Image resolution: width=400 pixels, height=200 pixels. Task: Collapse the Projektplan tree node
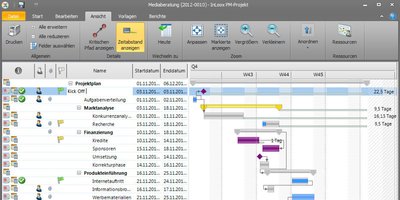point(70,84)
